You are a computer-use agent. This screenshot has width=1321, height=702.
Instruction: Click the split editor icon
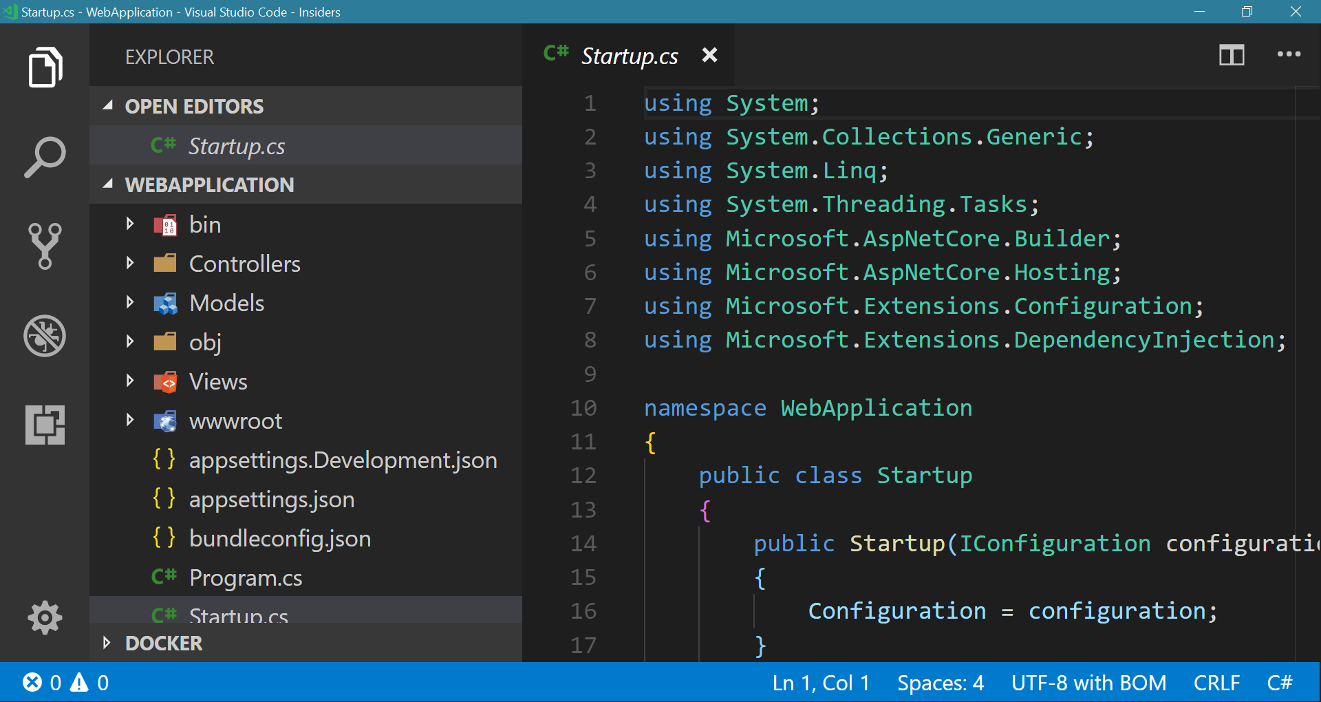pos(1232,55)
